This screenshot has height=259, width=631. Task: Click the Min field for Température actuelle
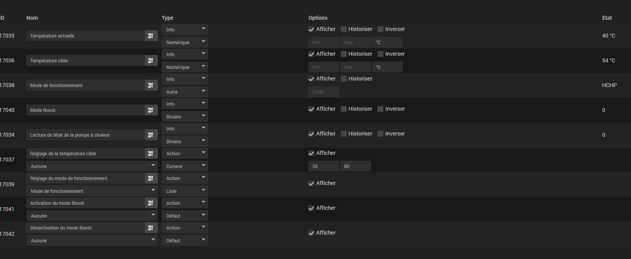click(x=323, y=42)
